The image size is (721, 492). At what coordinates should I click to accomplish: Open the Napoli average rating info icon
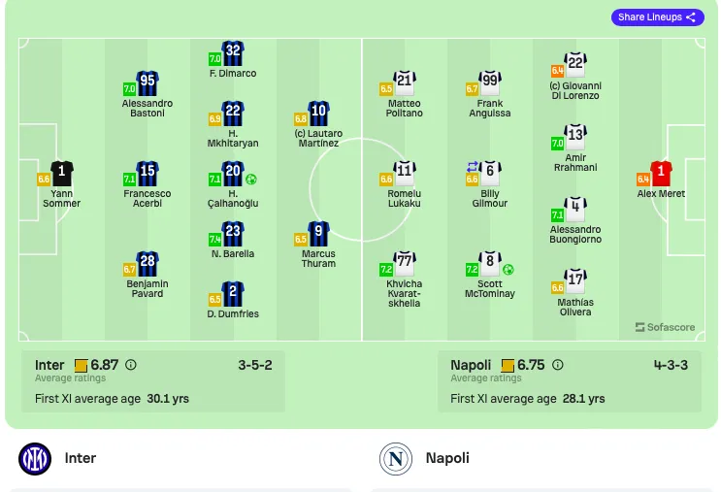(x=557, y=365)
